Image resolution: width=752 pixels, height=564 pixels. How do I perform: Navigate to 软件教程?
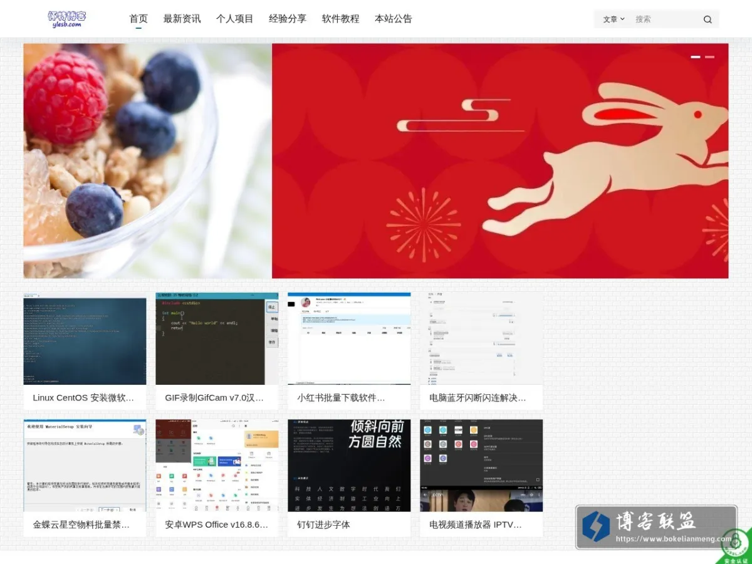pyautogui.click(x=341, y=19)
